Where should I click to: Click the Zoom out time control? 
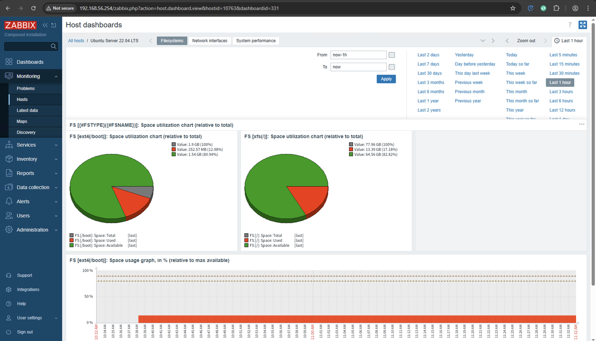pyautogui.click(x=526, y=41)
